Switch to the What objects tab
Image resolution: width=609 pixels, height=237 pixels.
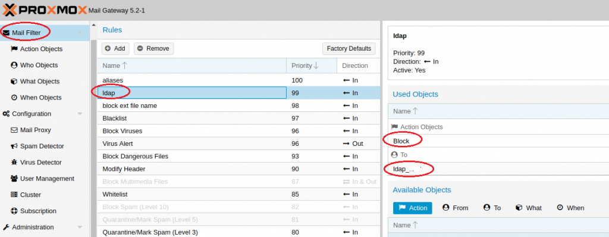(528, 208)
